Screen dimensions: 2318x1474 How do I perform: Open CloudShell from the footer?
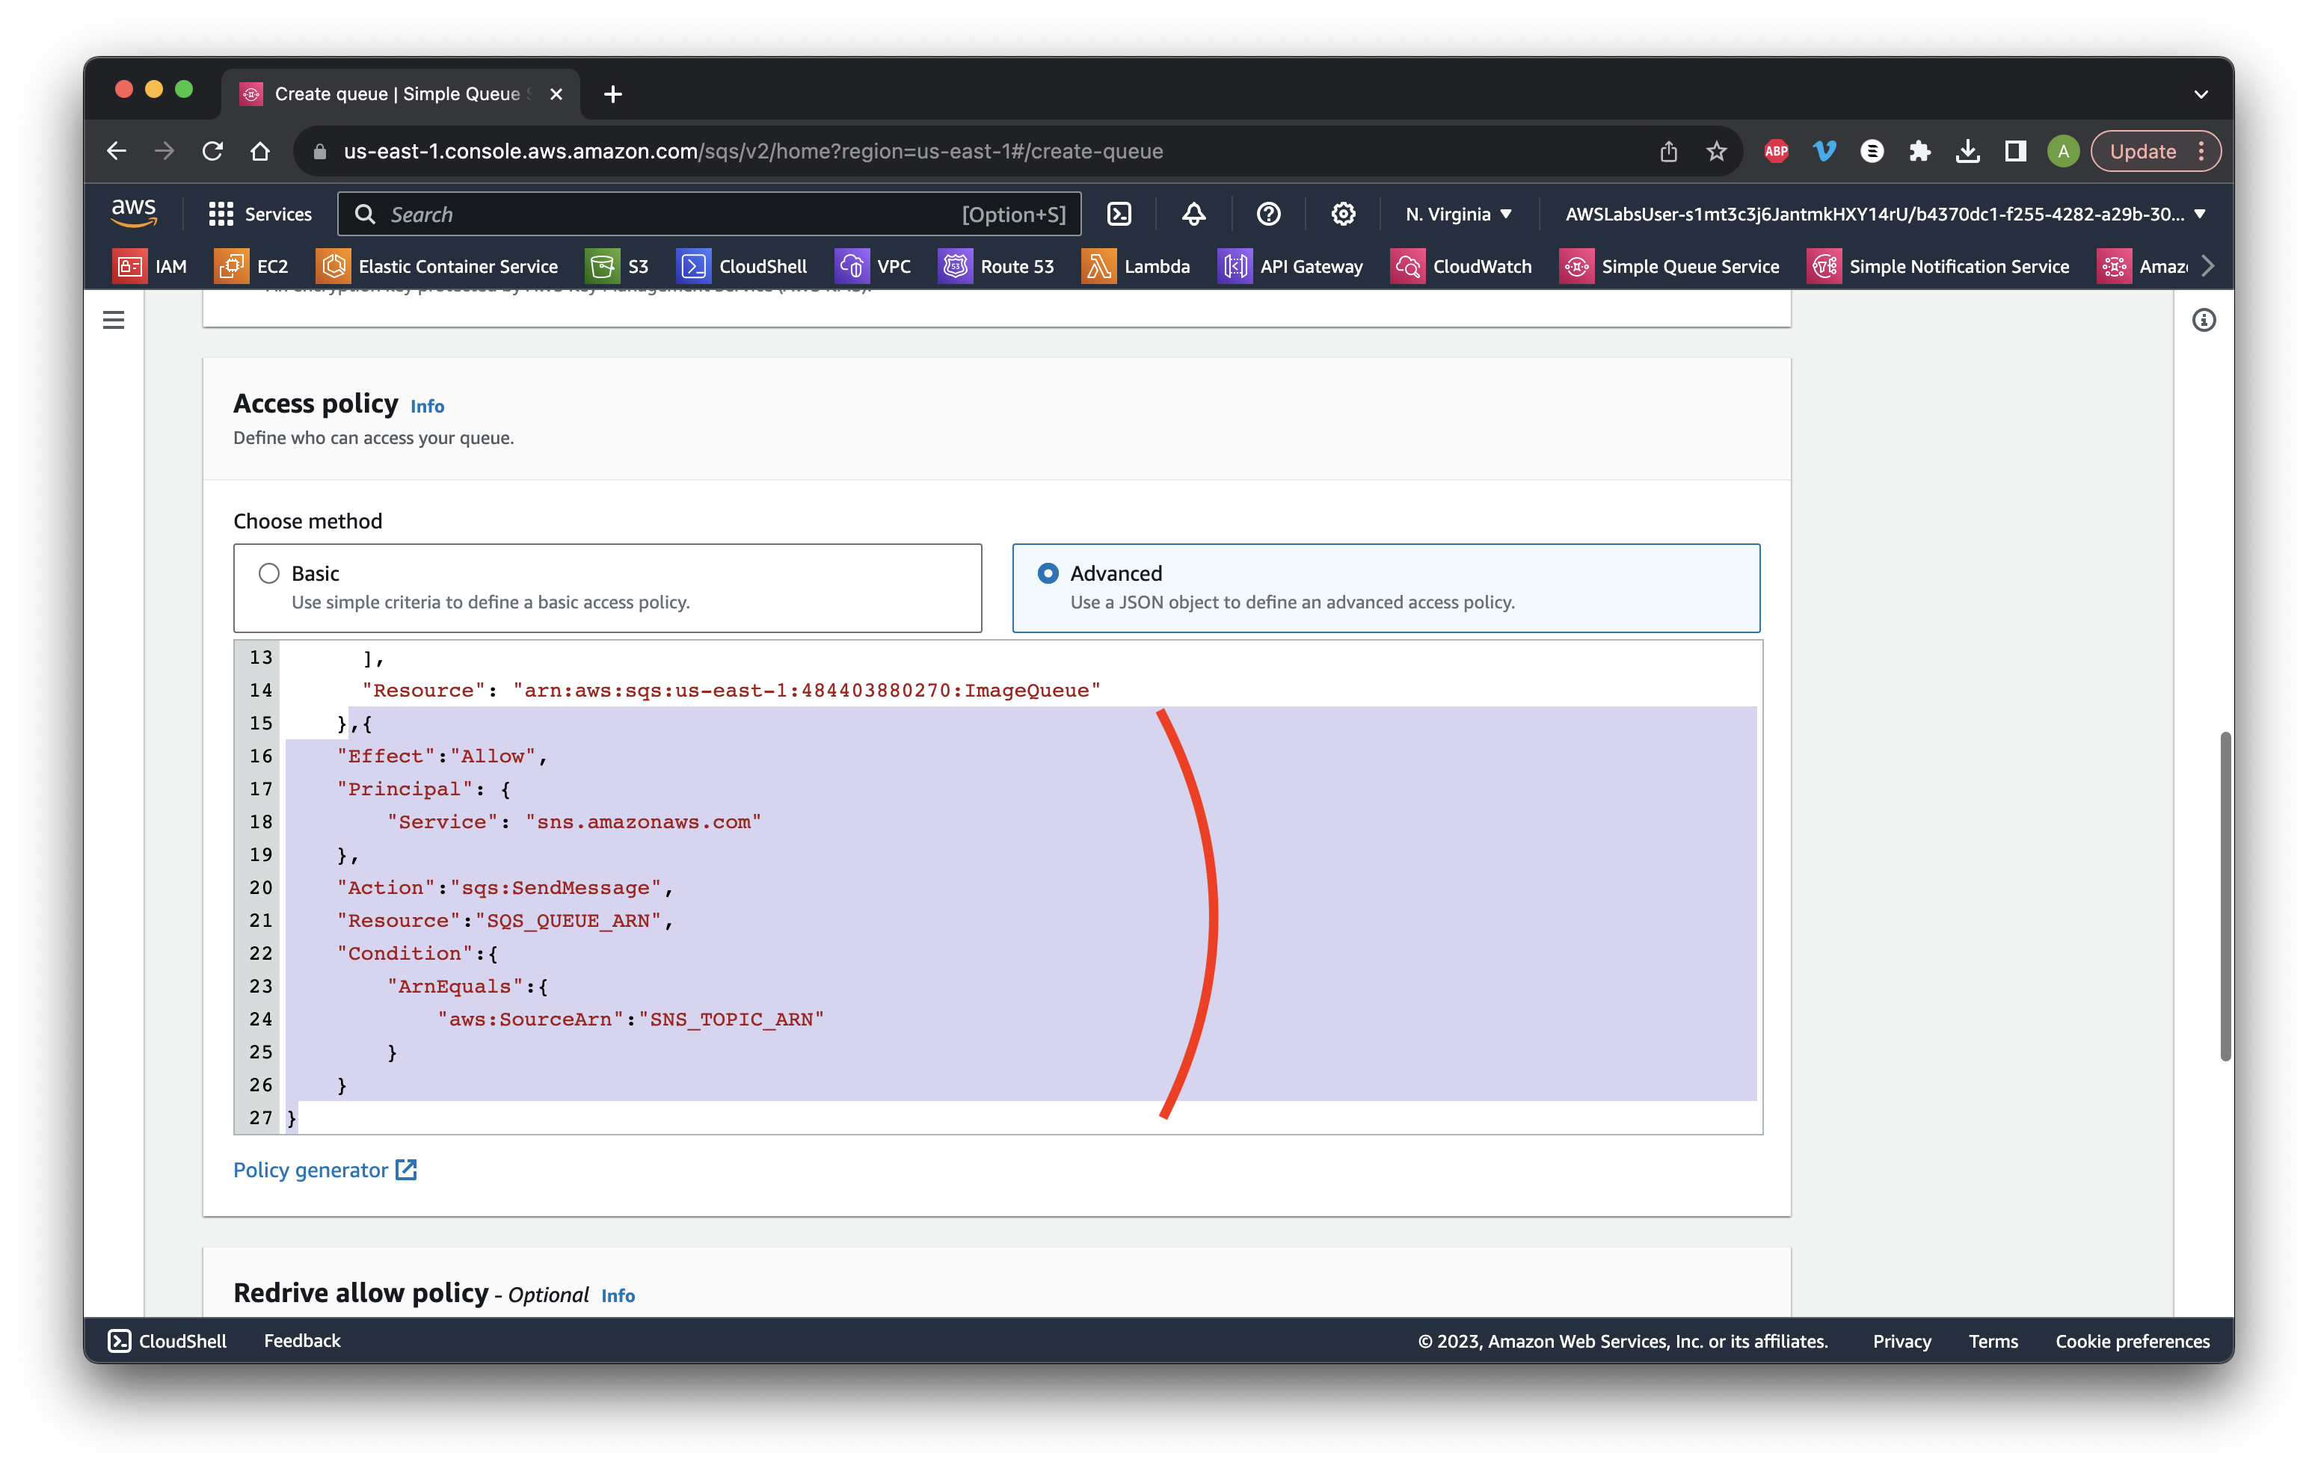click(167, 1340)
